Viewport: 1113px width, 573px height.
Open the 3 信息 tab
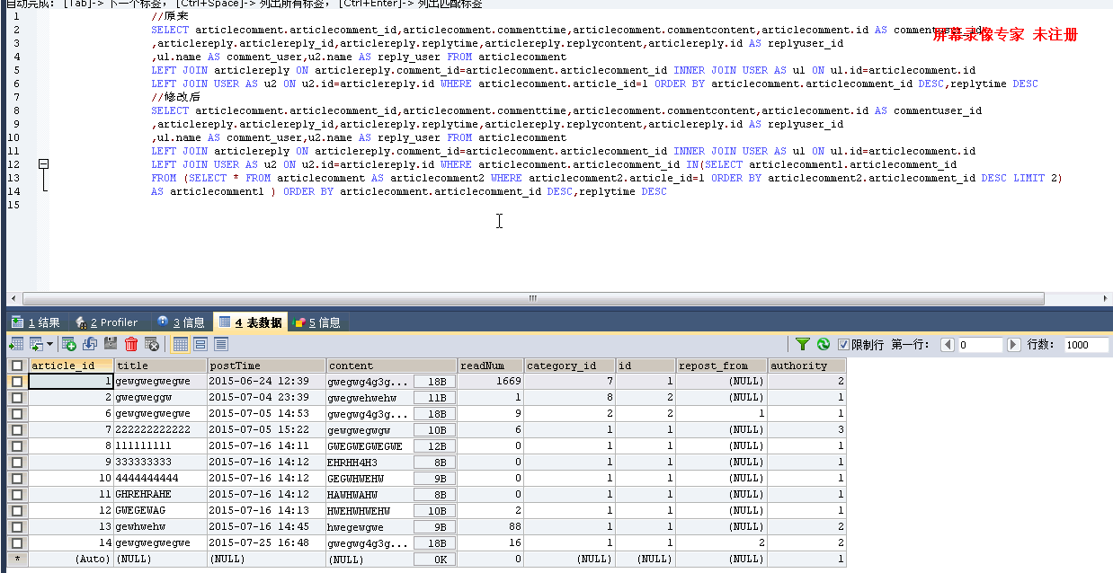[x=181, y=322]
